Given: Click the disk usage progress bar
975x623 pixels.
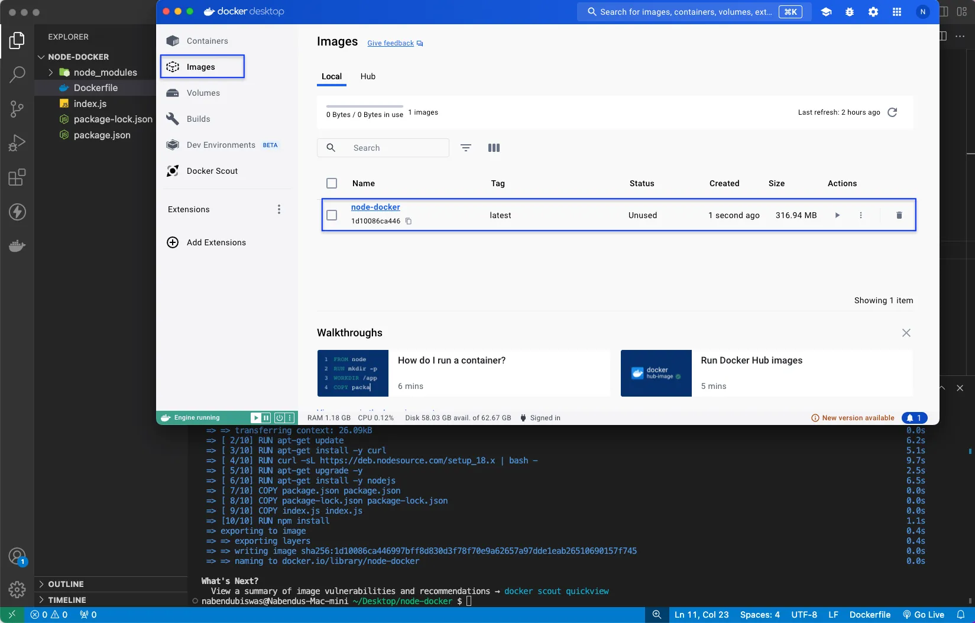Looking at the screenshot, I should click(x=365, y=106).
